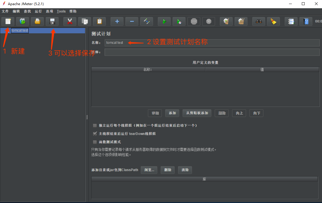Enable 独立运行每个线程组 checkbox
This screenshot has height=203, width=322.
point(95,125)
